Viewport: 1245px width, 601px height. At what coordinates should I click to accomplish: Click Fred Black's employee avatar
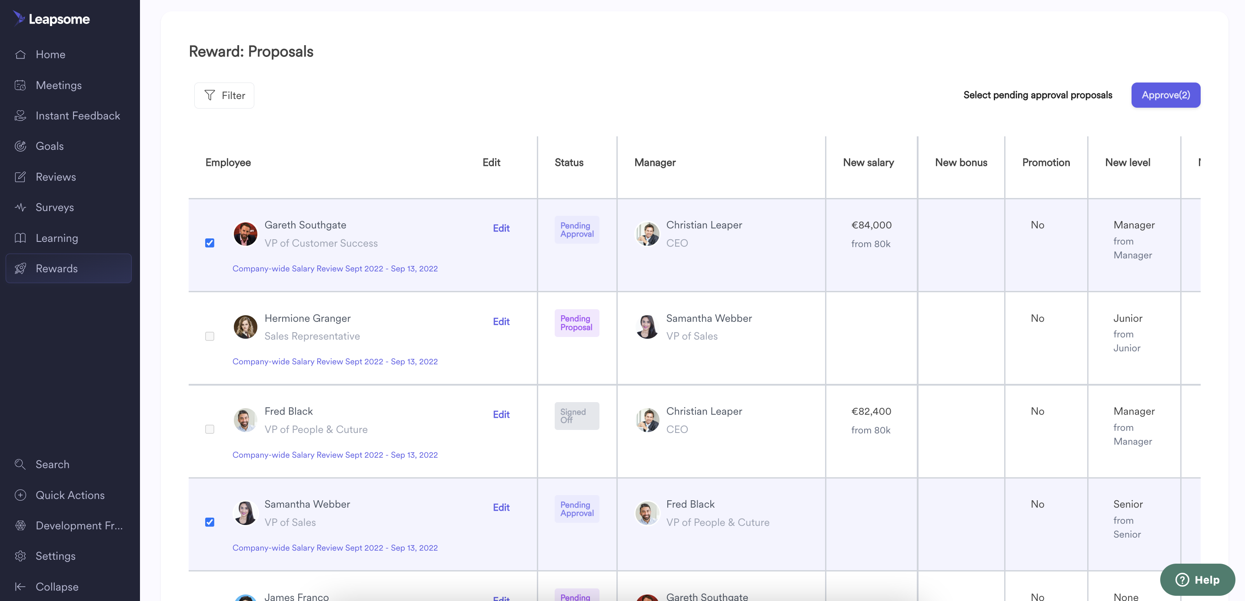pos(246,420)
